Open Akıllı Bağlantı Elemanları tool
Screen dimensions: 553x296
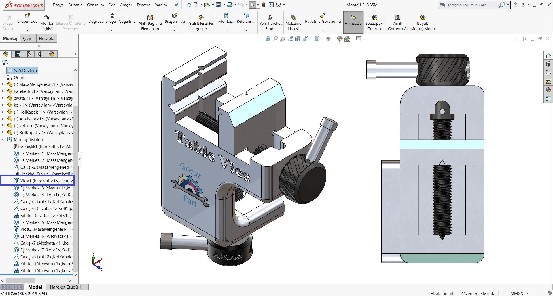point(150,18)
